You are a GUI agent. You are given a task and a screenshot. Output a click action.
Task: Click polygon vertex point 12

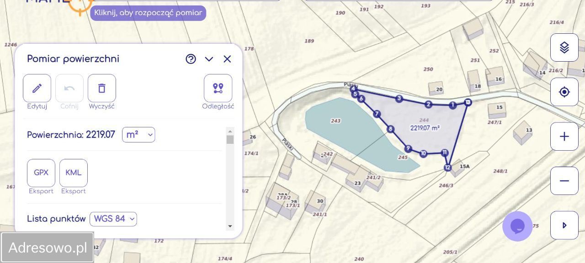[447, 168]
